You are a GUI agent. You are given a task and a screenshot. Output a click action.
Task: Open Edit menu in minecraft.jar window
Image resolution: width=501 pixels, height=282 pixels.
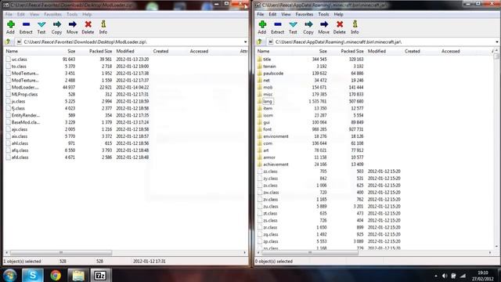click(272, 14)
